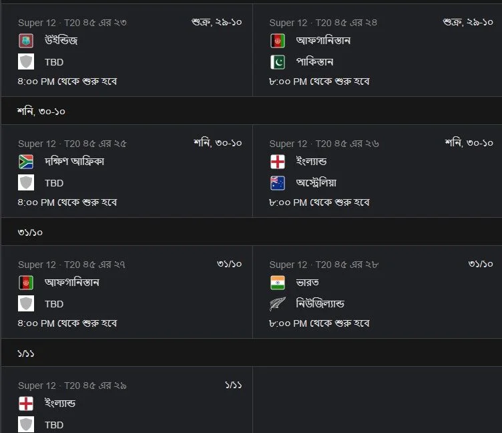502x433 pixels.
Task: Click the South Africa flag icon
Action: [x=26, y=162]
